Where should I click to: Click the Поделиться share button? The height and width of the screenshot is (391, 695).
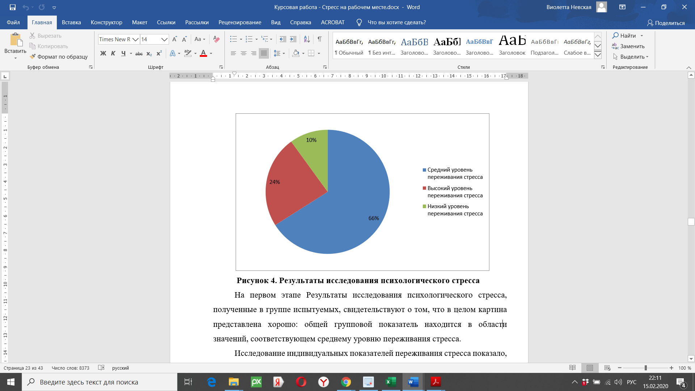pos(666,23)
